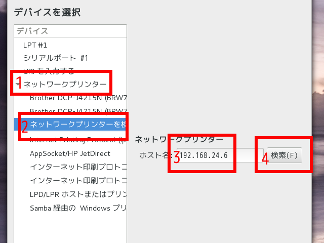Image resolution: width=324 pixels, height=243 pixels.
Task: Collapse the ネットワークプリンター tree arrow
Action: click(18, 84)
